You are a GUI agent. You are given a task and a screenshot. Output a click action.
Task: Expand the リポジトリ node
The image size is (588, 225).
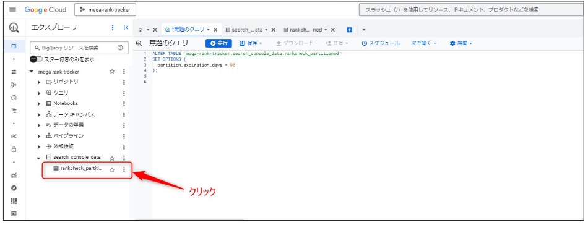pyautogui.click(x=39, y=82)
